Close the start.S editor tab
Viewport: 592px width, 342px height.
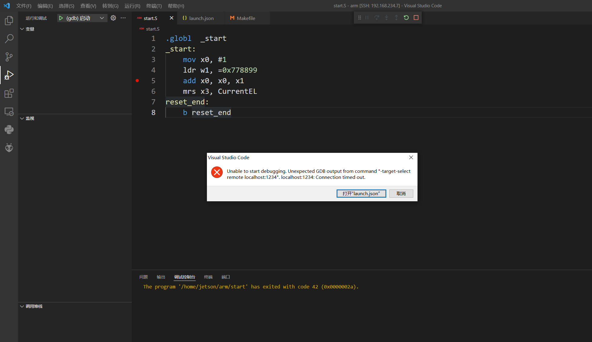171,18
